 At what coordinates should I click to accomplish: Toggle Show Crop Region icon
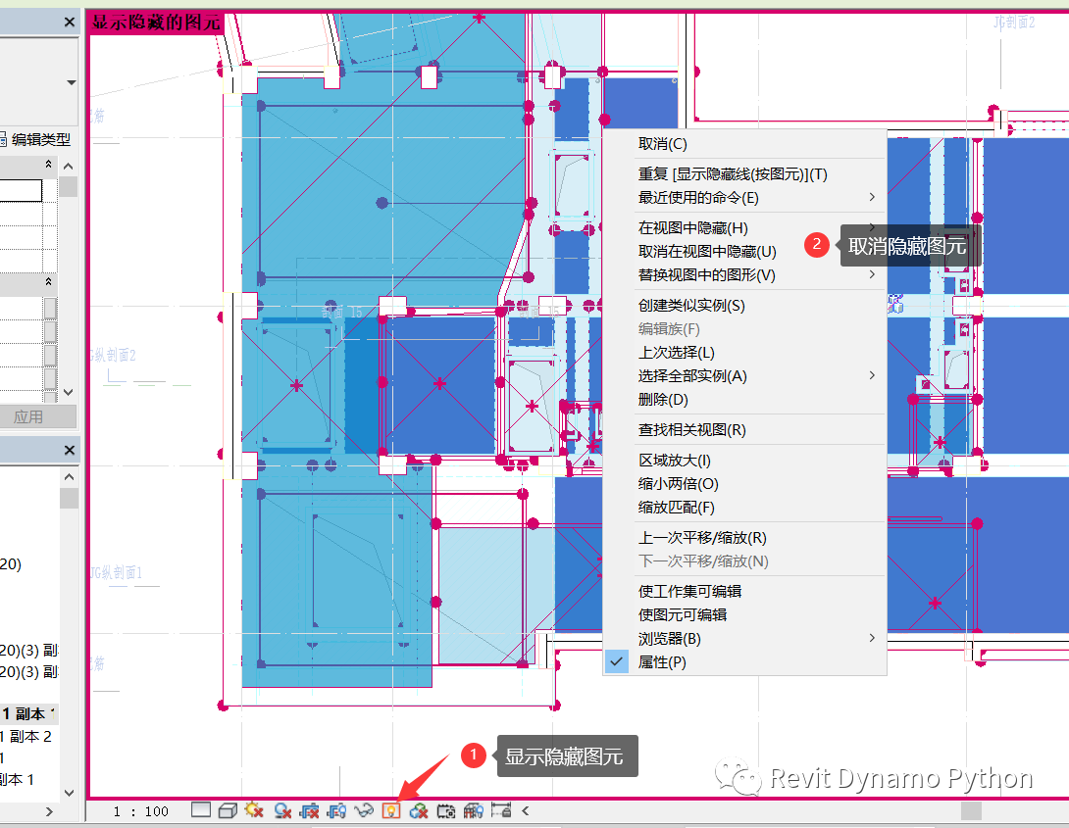coord(336,810)
